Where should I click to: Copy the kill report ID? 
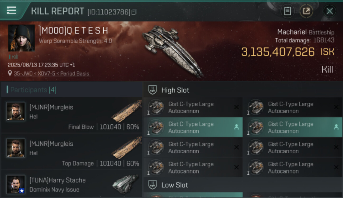[134, 12]
